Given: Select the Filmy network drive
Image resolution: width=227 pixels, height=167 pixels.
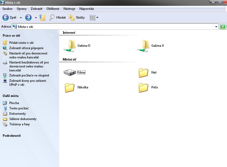Looking at the screenshot, I should click(x=70, y=72).
